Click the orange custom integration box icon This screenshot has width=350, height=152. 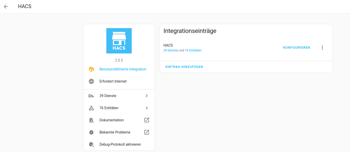91,69
